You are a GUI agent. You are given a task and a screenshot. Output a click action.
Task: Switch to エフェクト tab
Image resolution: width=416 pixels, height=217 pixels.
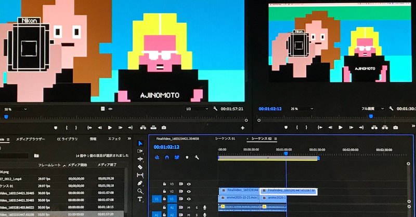pyautogui.click(x=114, y=139)
